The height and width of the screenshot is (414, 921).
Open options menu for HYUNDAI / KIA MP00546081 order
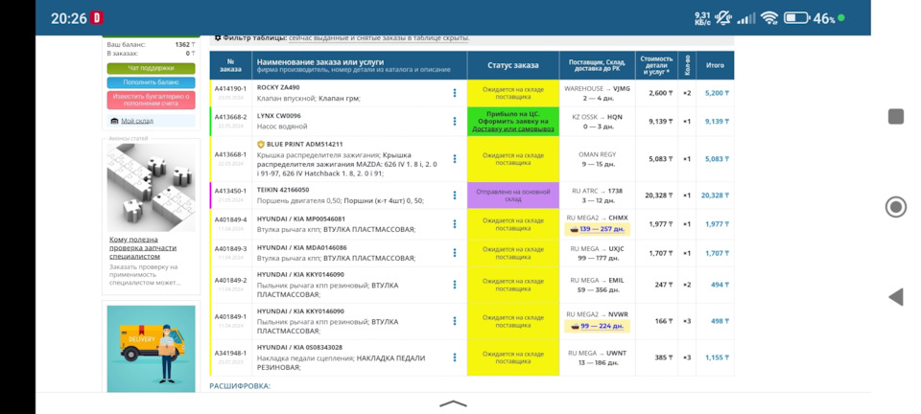click(455, 223)
